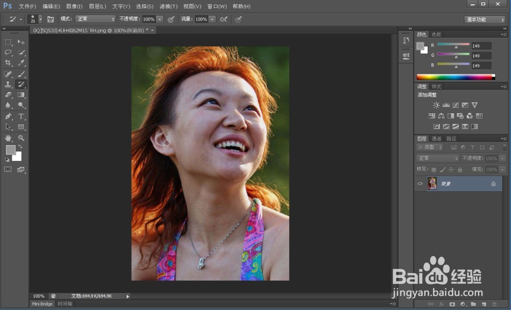Hide the 背景 layer visibility
511x310 pixels.
point(419,183)
